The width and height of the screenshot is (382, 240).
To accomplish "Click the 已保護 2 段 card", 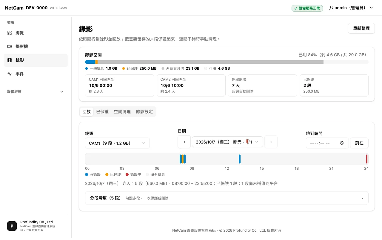I will coord(334,85).
